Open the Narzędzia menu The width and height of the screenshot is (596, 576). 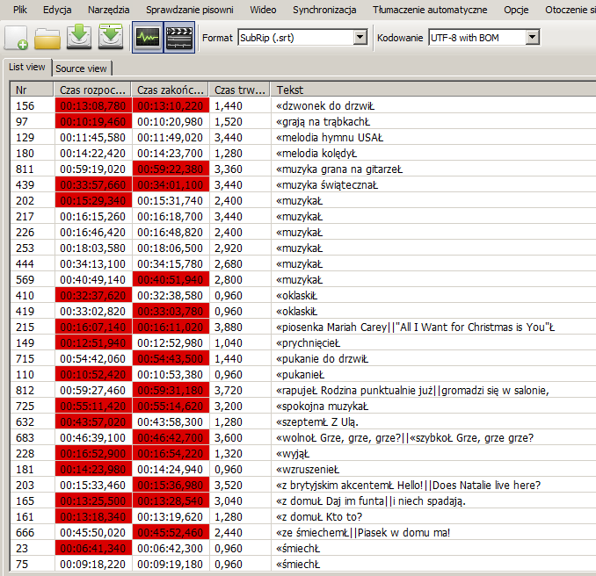tap(109, 10)
